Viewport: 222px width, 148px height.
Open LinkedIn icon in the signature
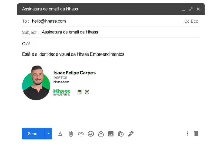click(x=80, y=92)
